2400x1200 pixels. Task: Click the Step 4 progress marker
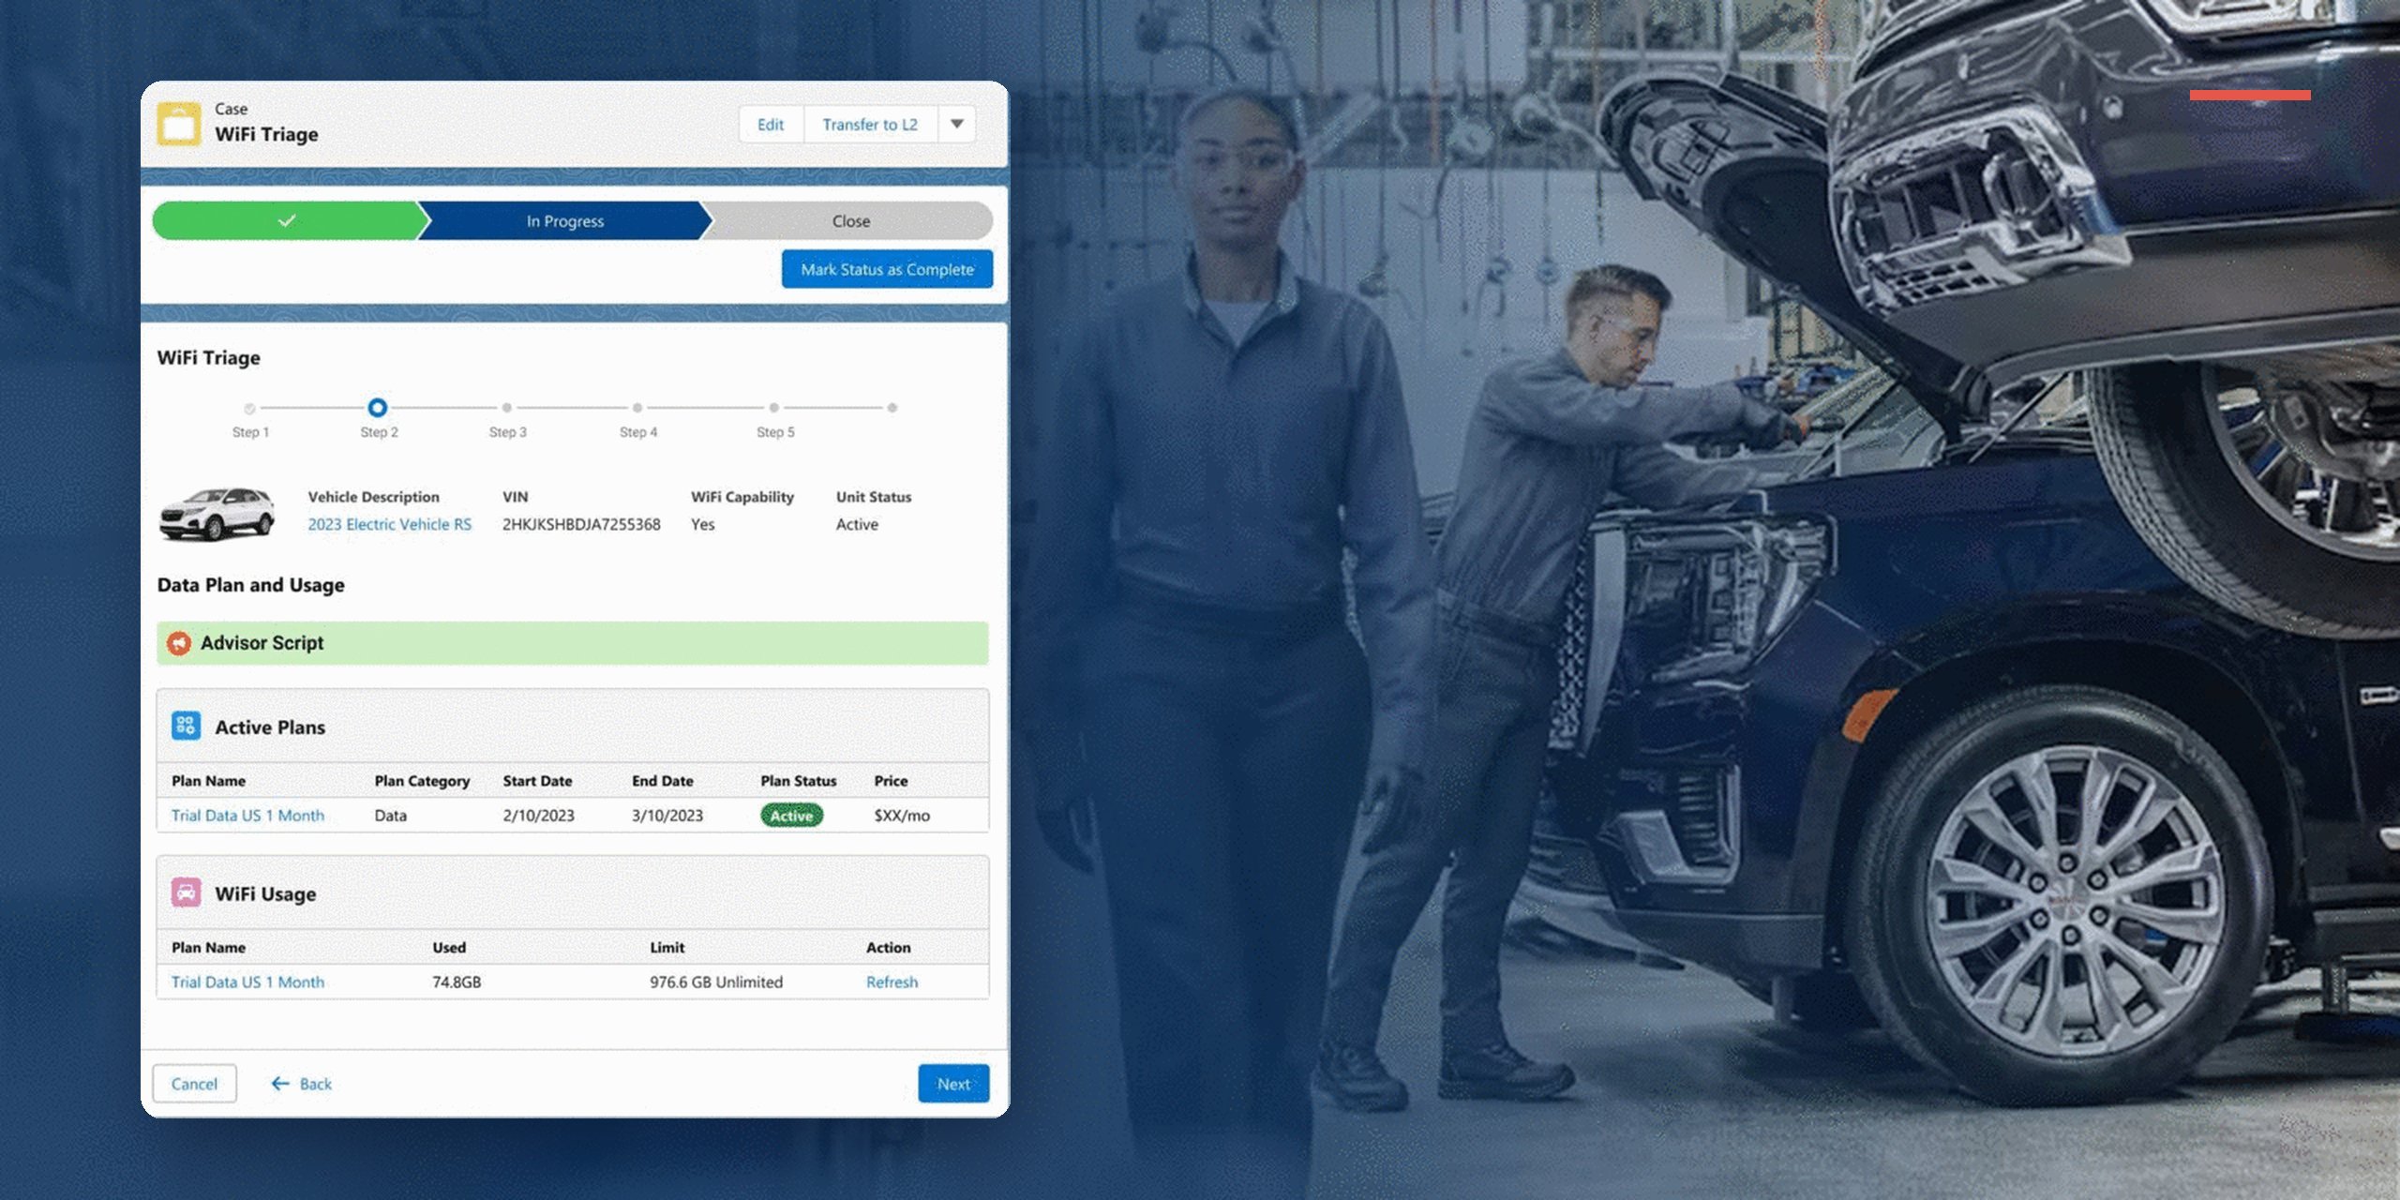637,408
